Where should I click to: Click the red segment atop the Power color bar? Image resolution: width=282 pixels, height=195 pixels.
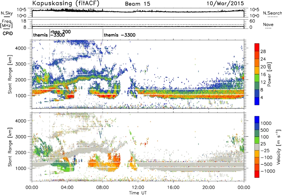click(257, 47)
